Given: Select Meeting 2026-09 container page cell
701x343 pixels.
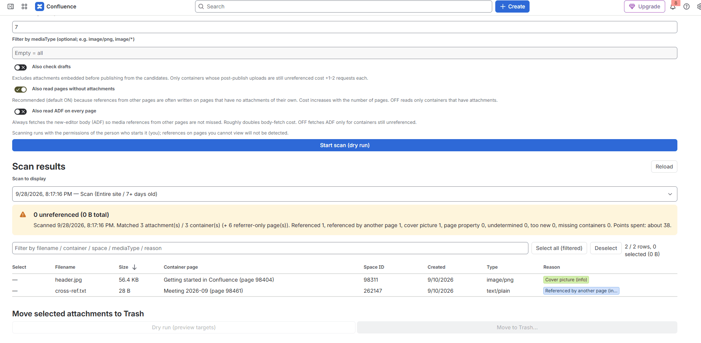Looking at the screenshot, I should pyautogui.click(x=203, y=291).
